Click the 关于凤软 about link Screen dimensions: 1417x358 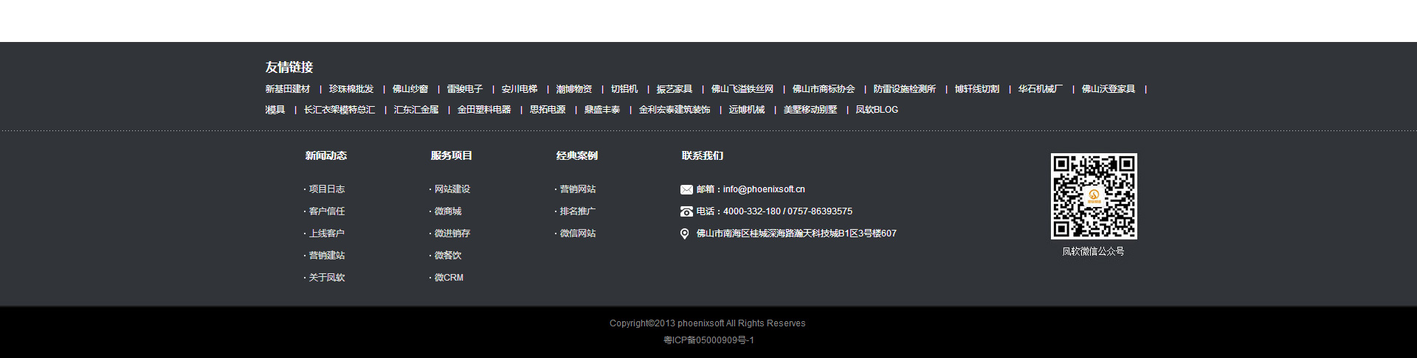click(326, 278)
